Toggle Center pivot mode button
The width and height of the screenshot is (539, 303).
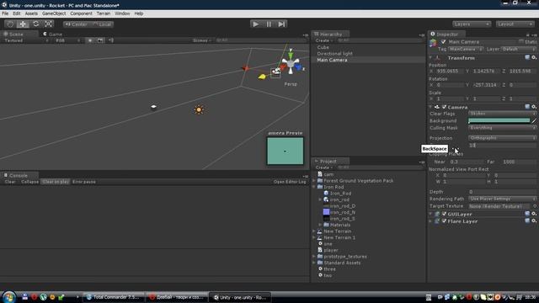(76, 24)
